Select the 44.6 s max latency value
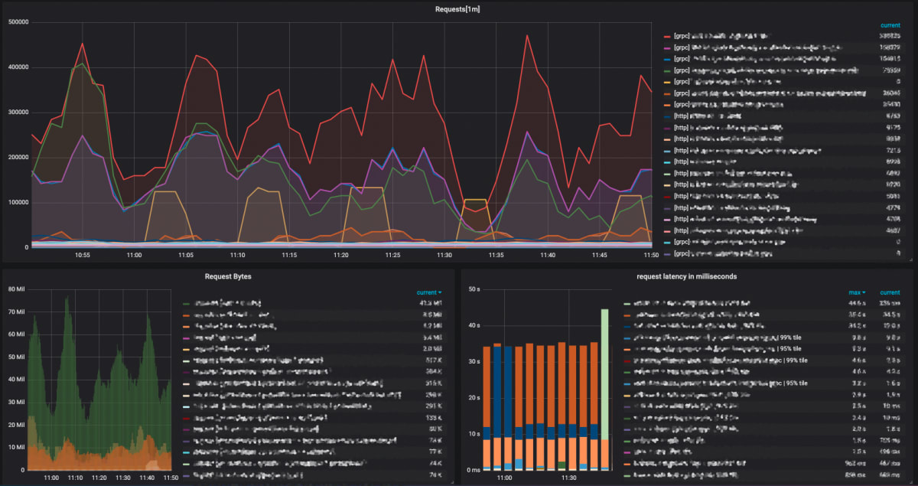Screen dimensions: 918x486 click(x=856, y=304)
